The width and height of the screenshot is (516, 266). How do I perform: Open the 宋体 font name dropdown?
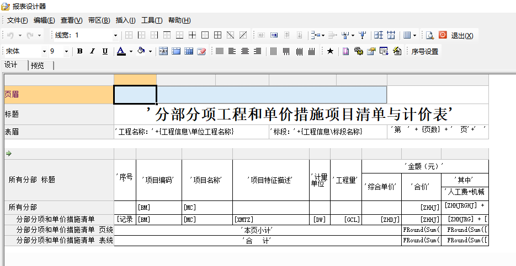coord(45,52)
